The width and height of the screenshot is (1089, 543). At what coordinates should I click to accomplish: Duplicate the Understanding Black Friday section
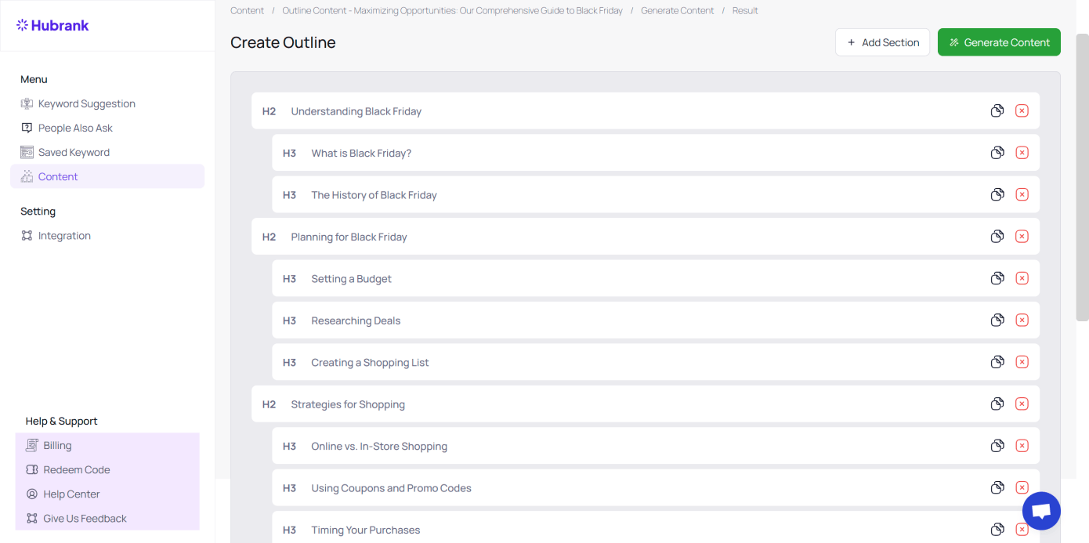point(997,111)
